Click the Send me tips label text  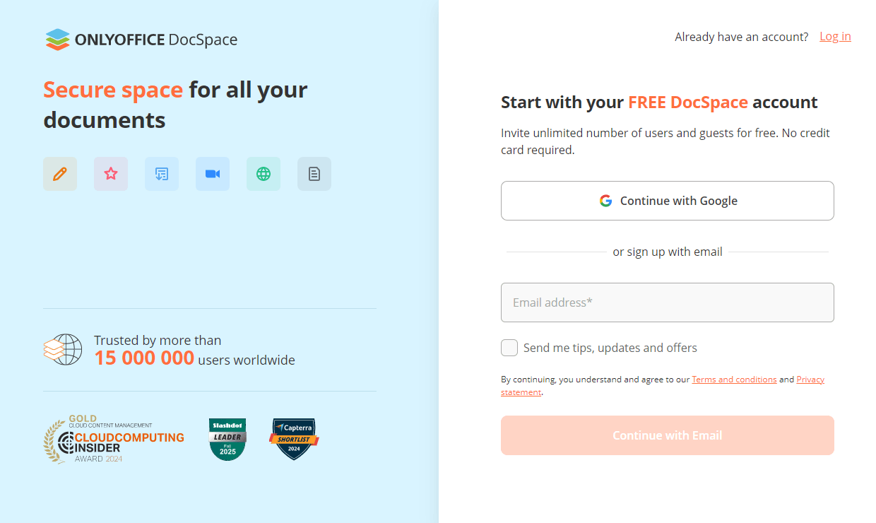tap(610, 348)
